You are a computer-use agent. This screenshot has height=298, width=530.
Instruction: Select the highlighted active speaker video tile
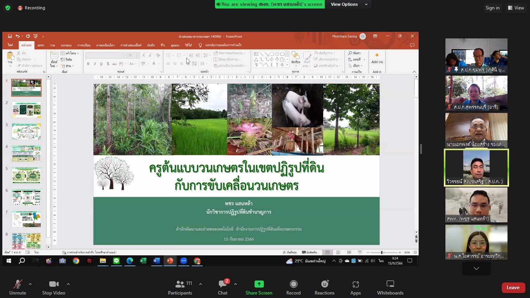[x=476, y=168]
